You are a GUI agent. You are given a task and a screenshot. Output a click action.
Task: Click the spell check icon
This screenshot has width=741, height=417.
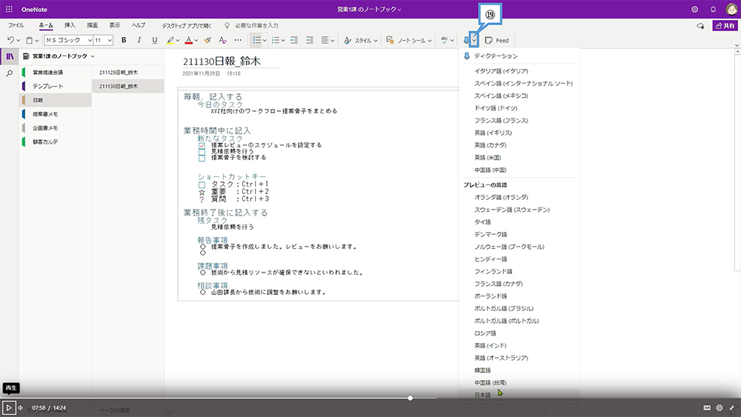444,40
